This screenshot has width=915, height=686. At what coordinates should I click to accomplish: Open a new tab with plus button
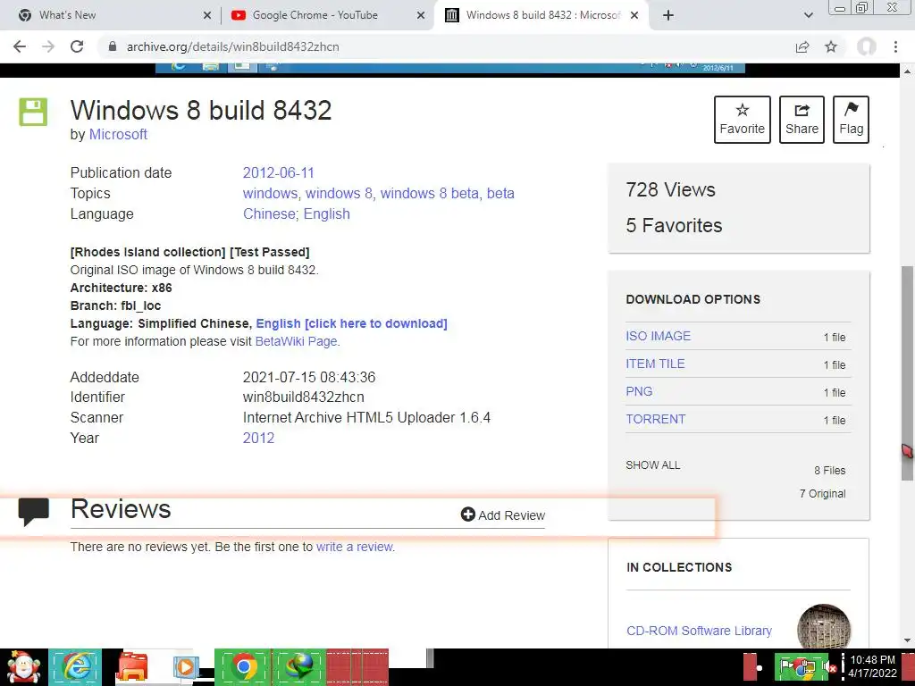tap(668, 15)
